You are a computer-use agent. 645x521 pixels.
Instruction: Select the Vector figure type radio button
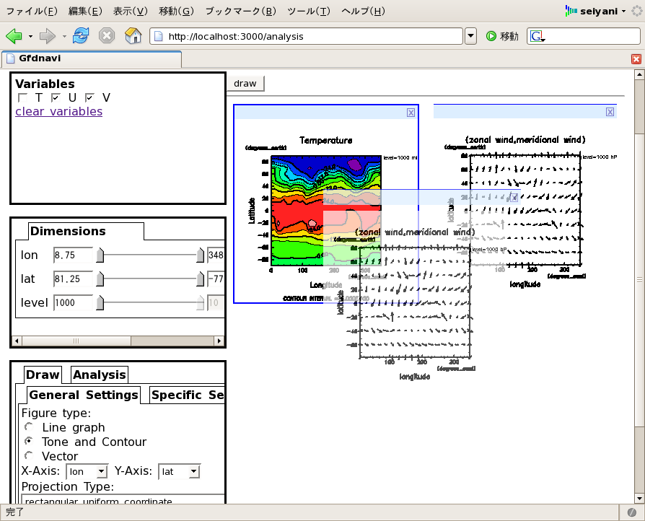tap(29, 456)
